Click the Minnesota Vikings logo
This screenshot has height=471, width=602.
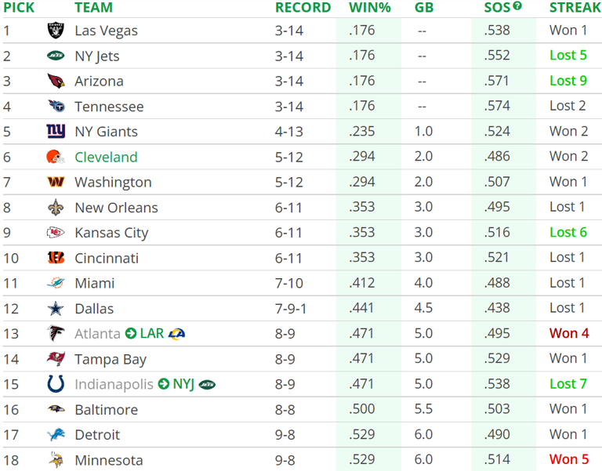(x=56, y=460)
